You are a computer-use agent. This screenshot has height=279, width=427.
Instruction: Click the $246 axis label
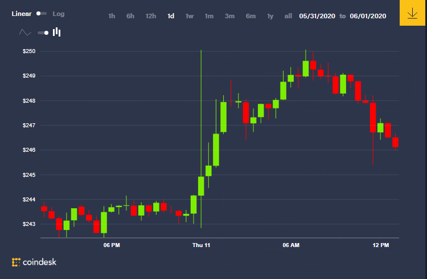(29, 150)
